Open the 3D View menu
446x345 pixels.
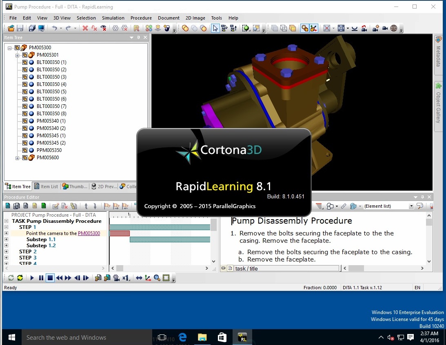tap(62, 18)
